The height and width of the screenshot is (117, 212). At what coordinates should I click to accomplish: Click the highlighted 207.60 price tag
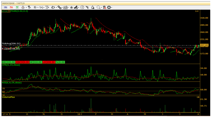(204, 45)
